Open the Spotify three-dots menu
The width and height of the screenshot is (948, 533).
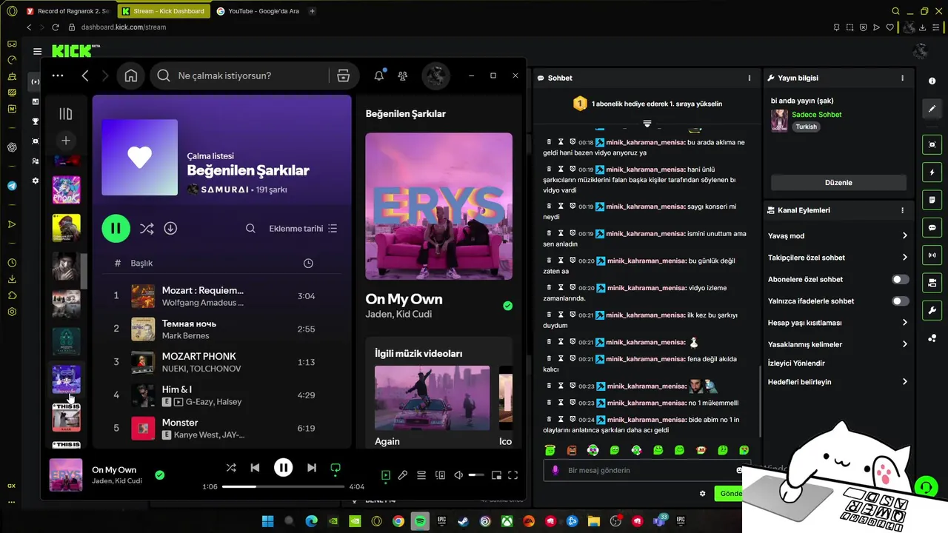(58, 76)
